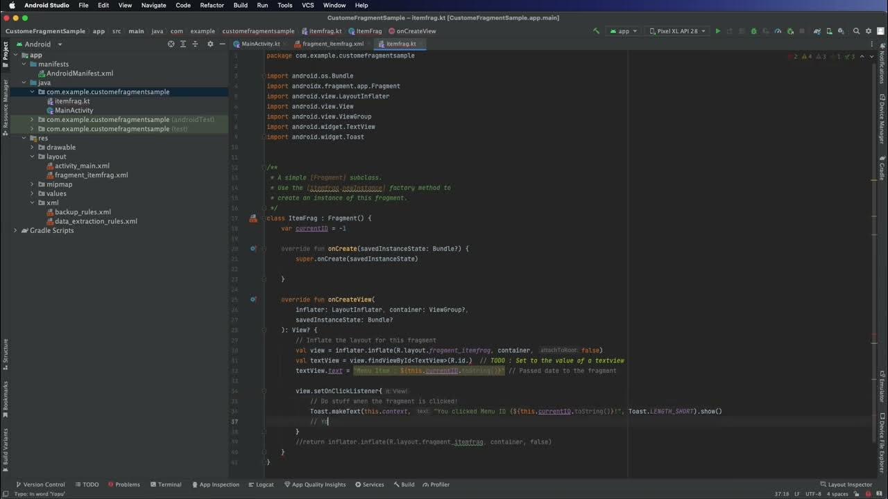Screen dimensions: 888x499
Task: Run the app with green play icon
Action: click(718, 31)
